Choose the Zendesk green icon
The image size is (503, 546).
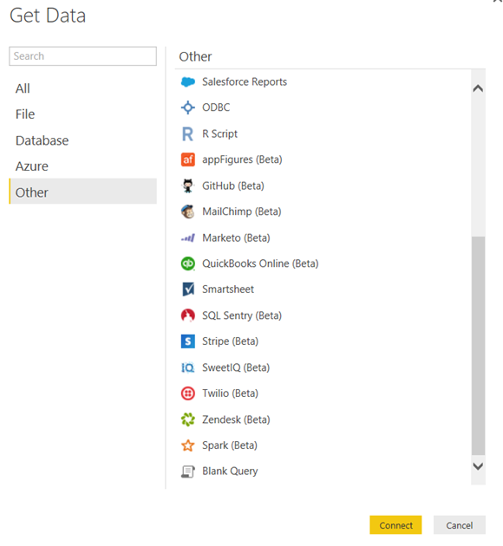click(x=187, y=419)
